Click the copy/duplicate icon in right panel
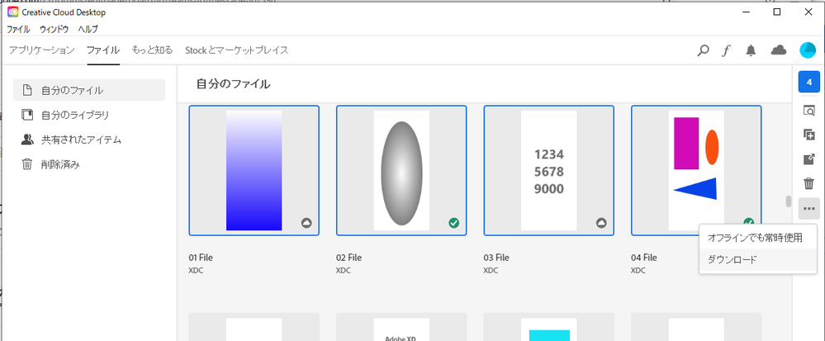This screenshot has width=825, height=341. pos(809,135)
